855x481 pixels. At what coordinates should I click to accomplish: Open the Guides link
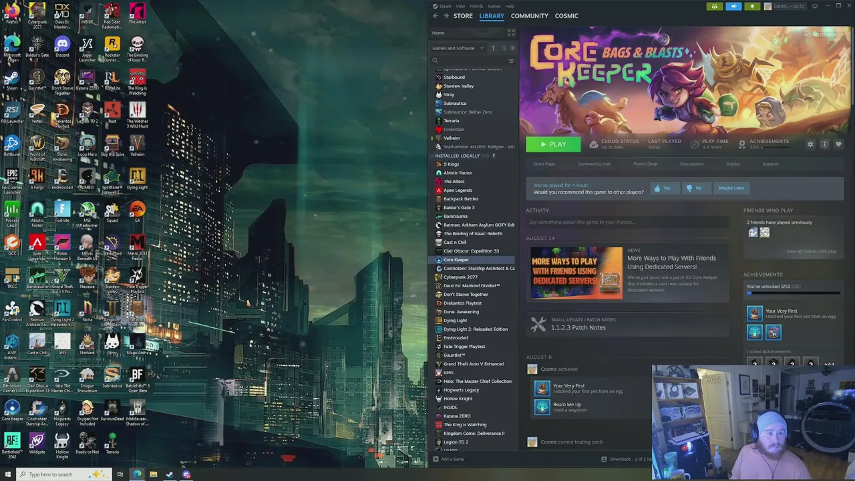pos(733,164)
